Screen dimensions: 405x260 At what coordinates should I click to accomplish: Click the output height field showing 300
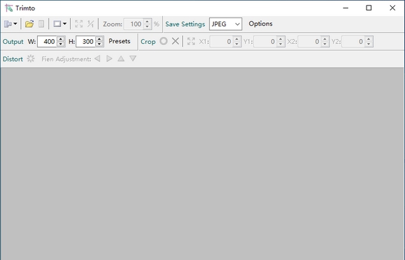click(x=86, y=42)
